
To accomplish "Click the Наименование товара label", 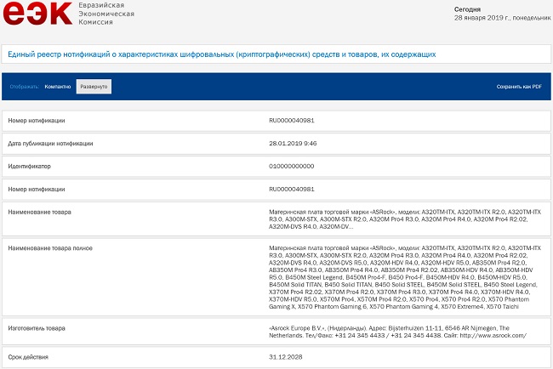I will point(39,213).
